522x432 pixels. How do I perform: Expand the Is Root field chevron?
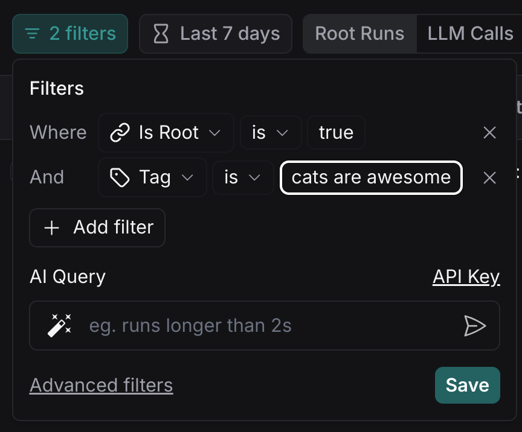214,133
